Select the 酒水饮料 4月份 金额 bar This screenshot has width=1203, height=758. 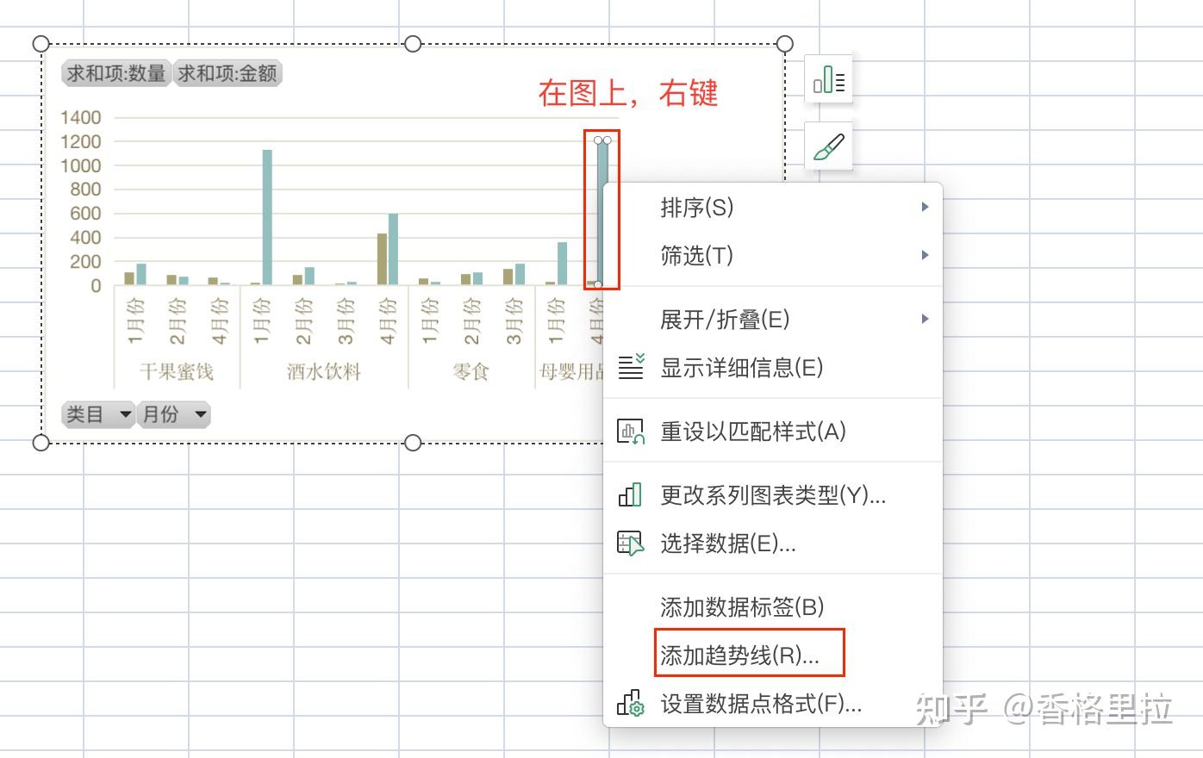(x=393, y=249)
